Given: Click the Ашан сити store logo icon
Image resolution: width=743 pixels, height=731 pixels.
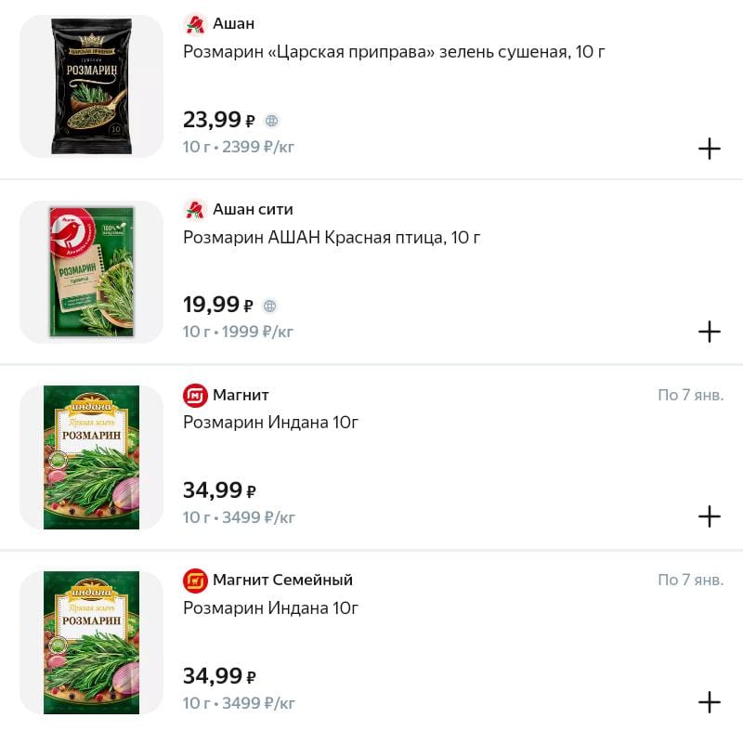Looking at the screenshot, I should (x=195, y=209).
